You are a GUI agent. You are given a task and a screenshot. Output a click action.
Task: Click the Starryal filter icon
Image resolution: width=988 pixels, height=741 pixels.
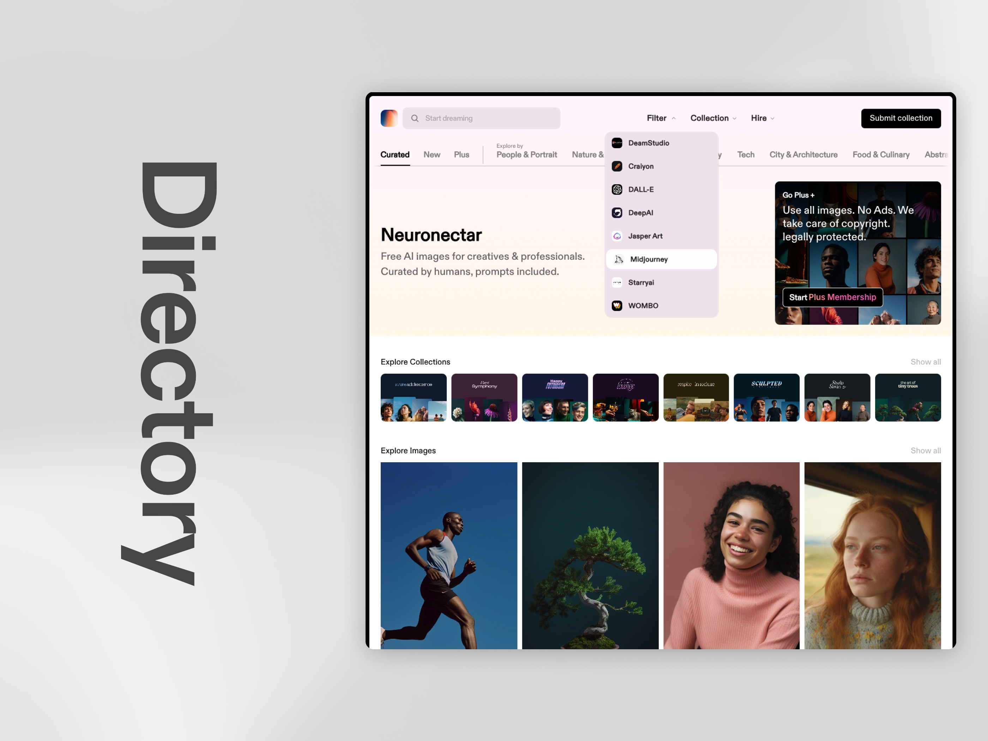click(x=619, y=282)
